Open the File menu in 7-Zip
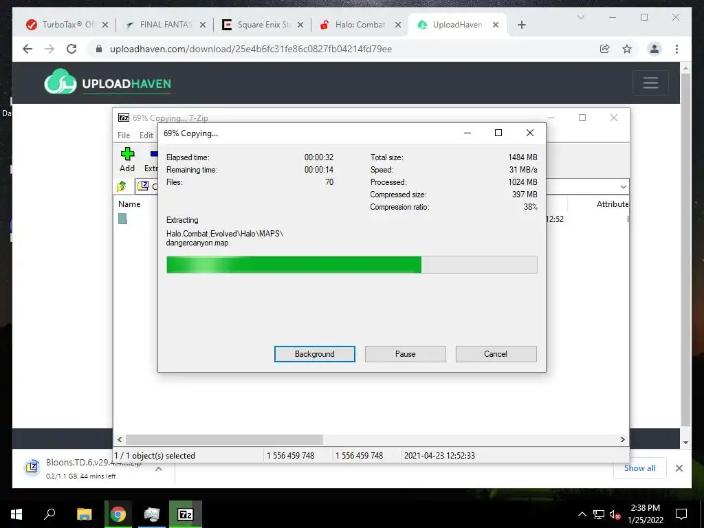Image resolution: width=704 pixels, height=528 pixels. (124, 135)
